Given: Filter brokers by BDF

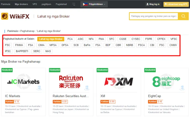Looking at the screenshot, I should [108, 45].
